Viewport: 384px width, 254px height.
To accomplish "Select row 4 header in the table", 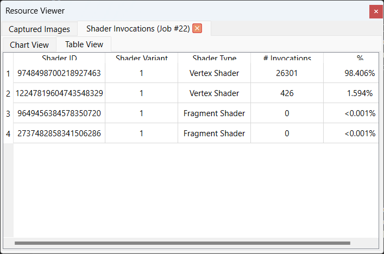I will click(x=8, y=134).
